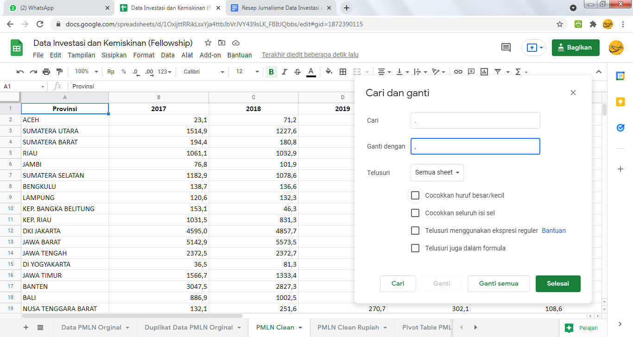Open the text color picker
Viewport: 633px width, 337px height.
coord(311,72)
